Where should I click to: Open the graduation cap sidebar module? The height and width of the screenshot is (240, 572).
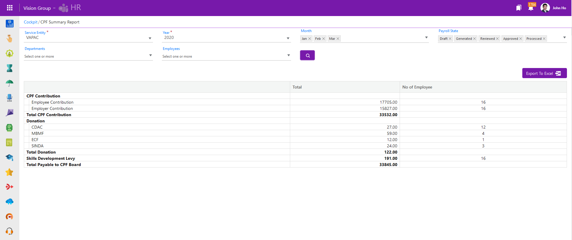pyautogui.click(x=10, y=157)
